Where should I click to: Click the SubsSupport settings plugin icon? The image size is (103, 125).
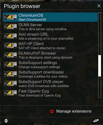(x=10, y=64)
